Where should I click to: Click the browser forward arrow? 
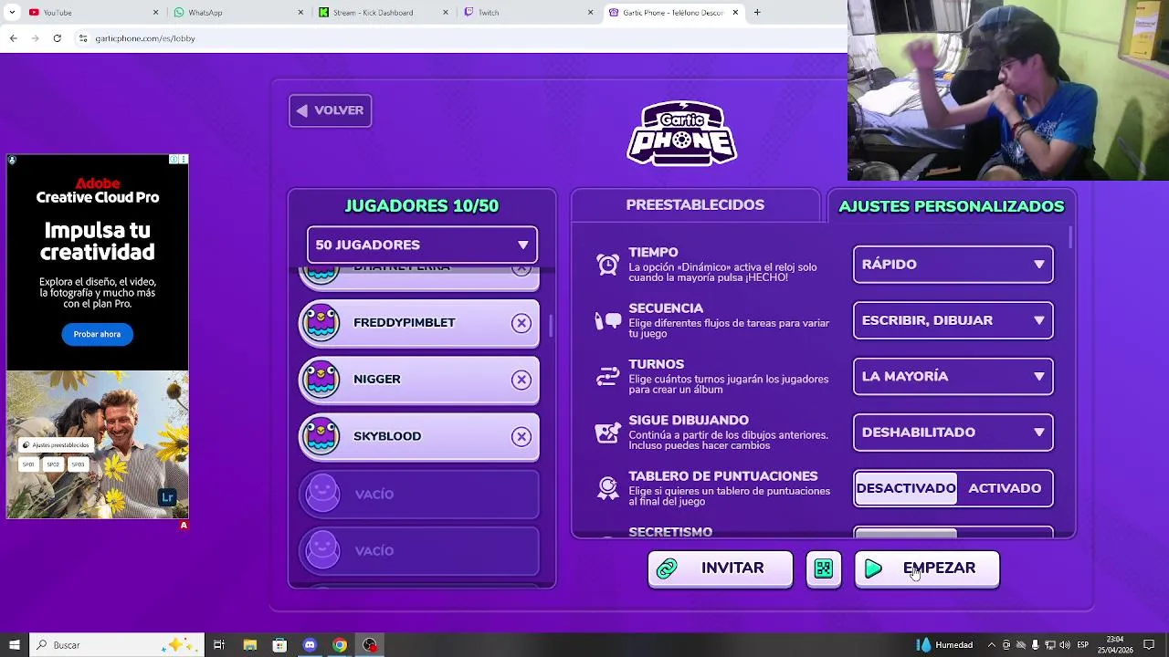35,38
